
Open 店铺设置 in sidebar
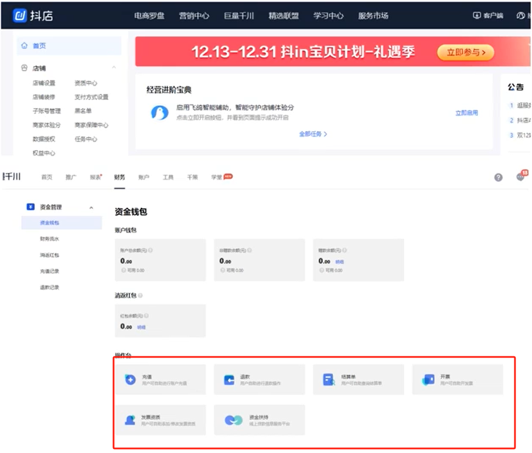click(x=44, y=83)
